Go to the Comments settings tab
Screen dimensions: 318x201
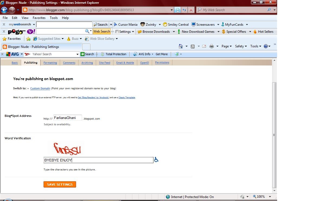click(69, 63)
